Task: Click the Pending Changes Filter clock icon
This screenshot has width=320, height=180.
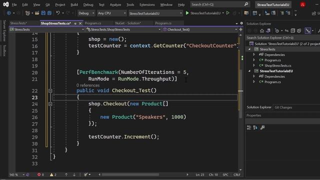Action: coord(277,31)
